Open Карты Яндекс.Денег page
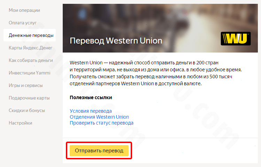Viewport: 261px width, 167px height. 30,48
